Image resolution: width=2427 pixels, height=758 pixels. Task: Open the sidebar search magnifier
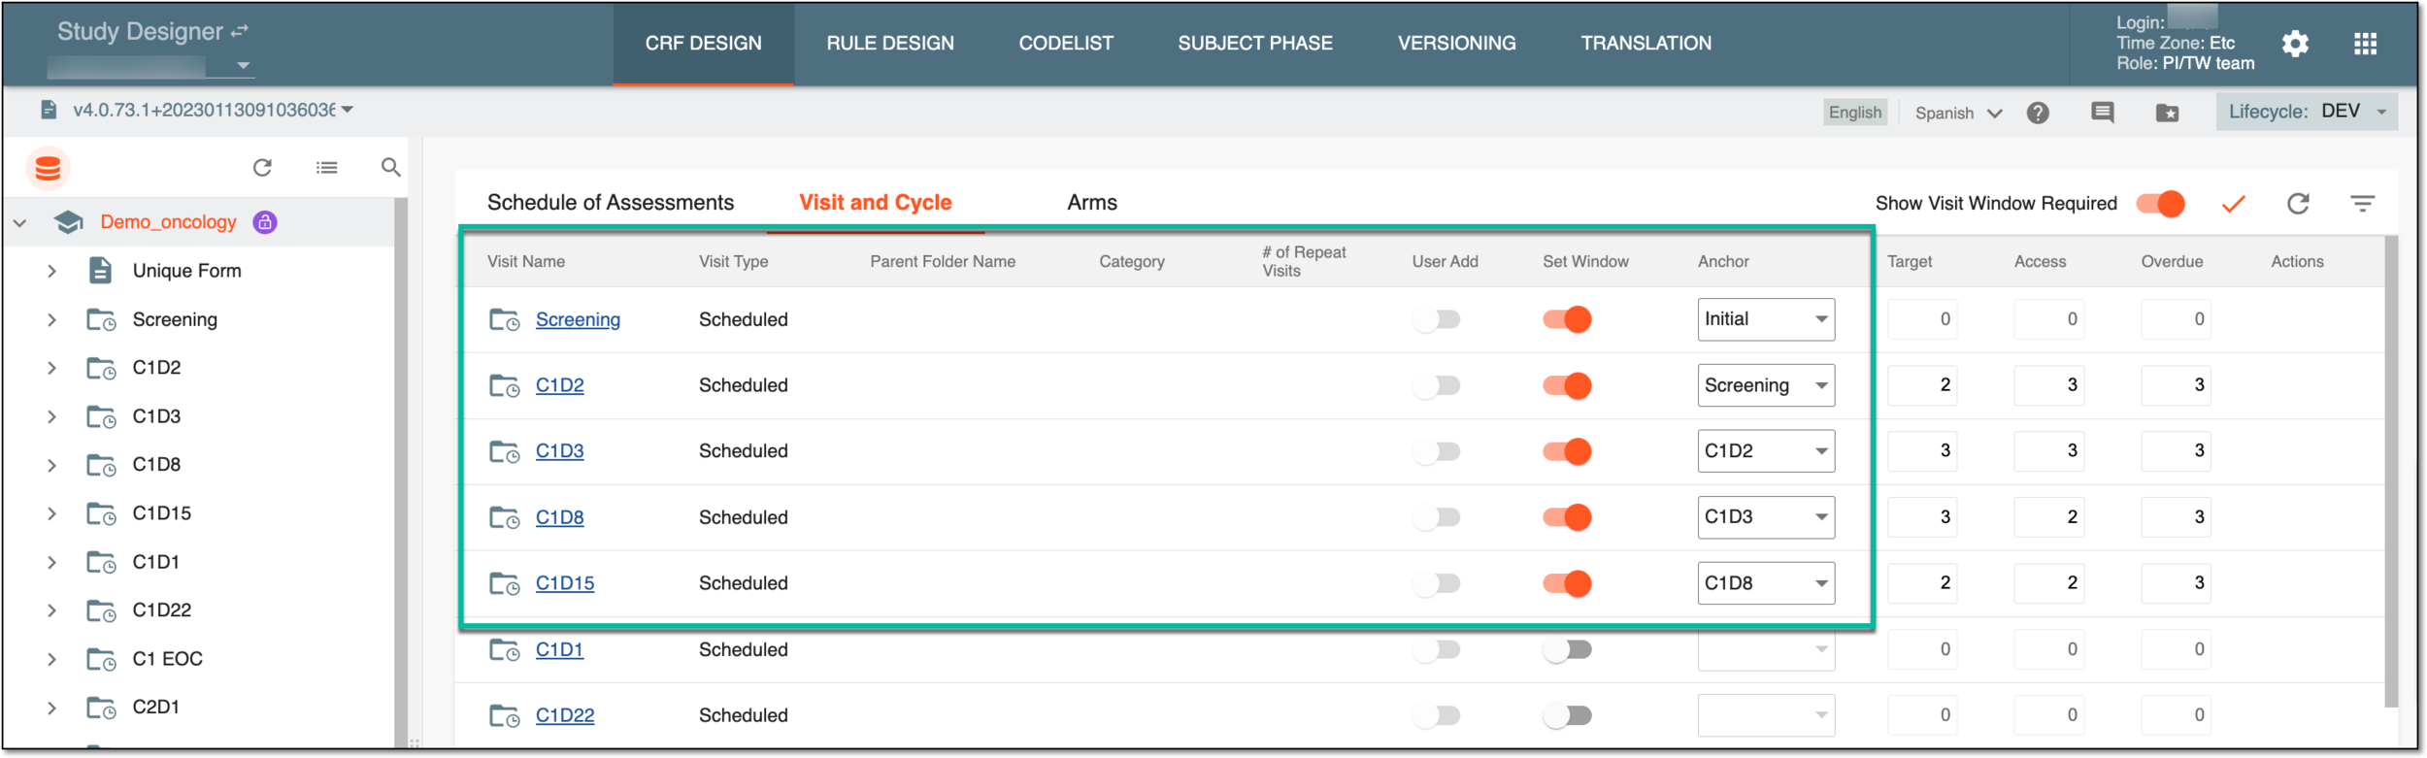390,168
